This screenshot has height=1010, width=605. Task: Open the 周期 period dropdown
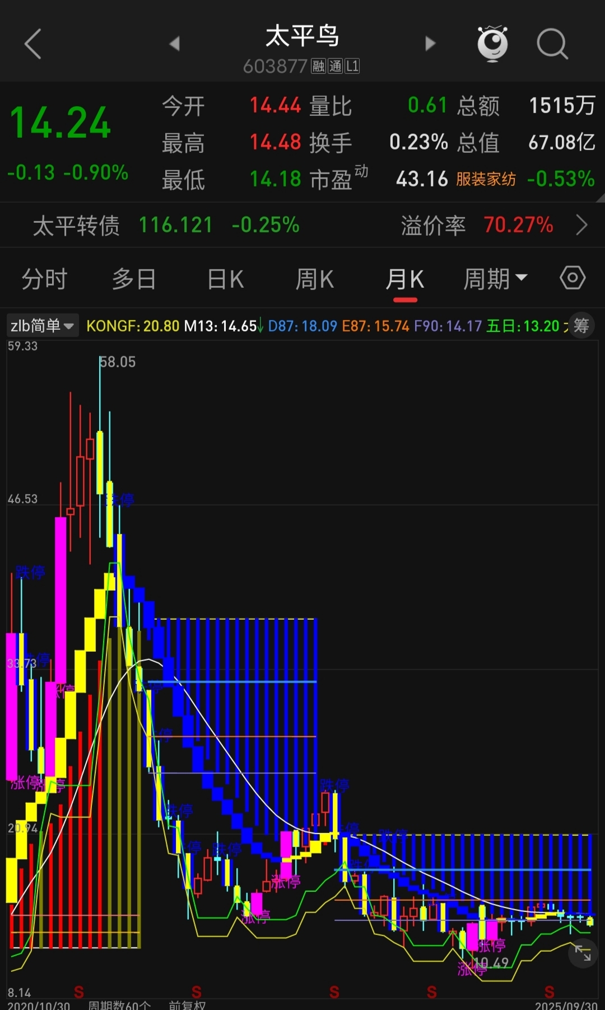tap(495, 278)
